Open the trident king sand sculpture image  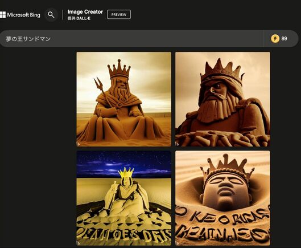(124, 99)
